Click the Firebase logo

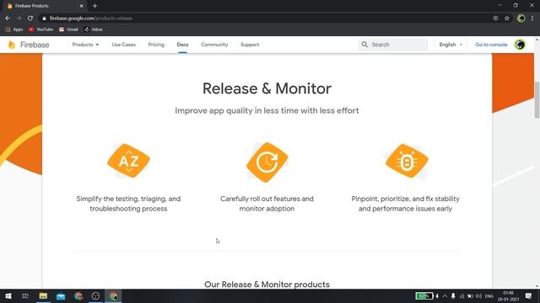(x=29, y=45)
